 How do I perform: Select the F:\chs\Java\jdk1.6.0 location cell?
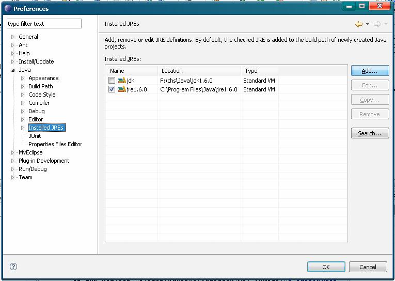(186, 81)
